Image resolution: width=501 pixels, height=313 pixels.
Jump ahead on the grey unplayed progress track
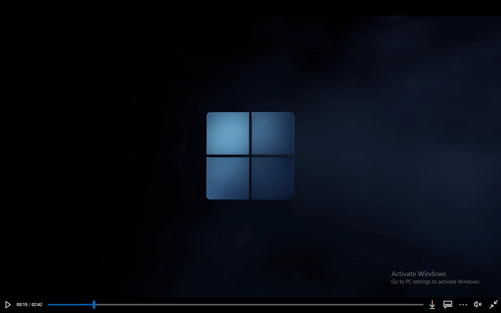(x=259, y=304)
